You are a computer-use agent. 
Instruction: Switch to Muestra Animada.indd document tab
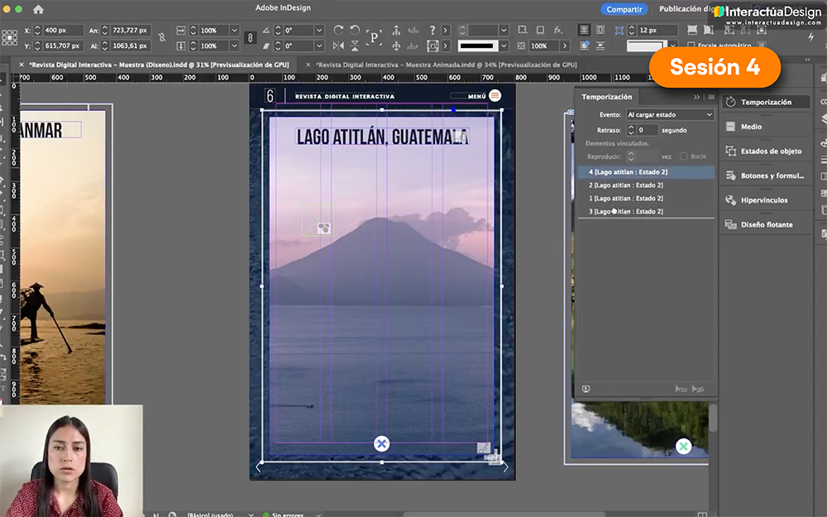447,65
